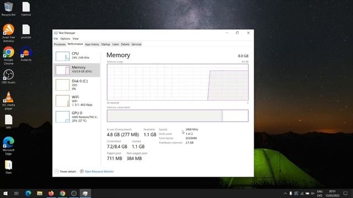
Task: Click the Task Manager taskbar button
Action: pos(85,193)
